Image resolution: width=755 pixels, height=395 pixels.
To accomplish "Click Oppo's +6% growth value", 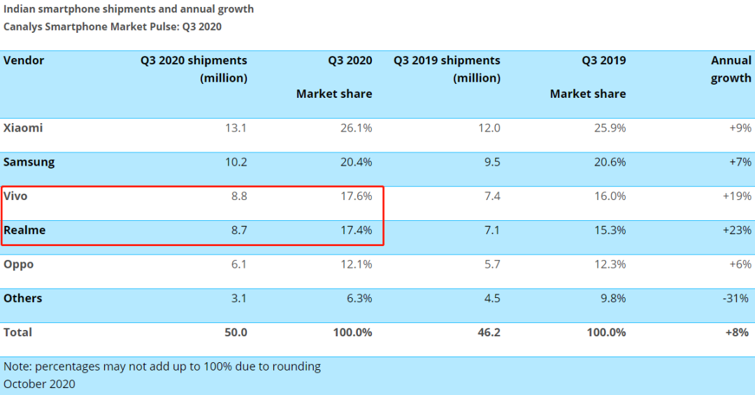I will pos(740,264).
